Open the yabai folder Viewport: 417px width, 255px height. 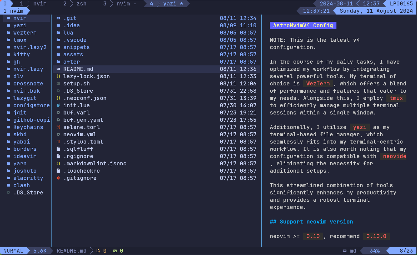pos(22,142)
